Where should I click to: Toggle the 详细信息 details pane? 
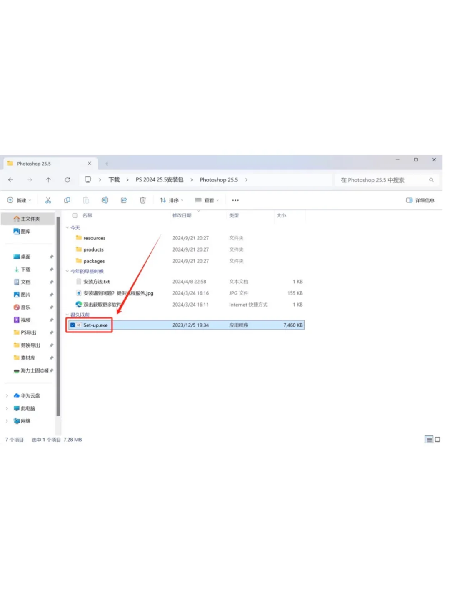click(420, 200)
